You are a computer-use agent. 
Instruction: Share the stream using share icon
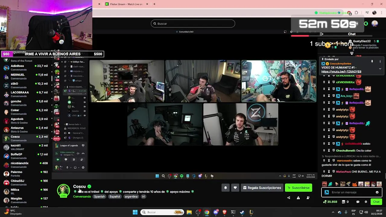tap(289, 198)
